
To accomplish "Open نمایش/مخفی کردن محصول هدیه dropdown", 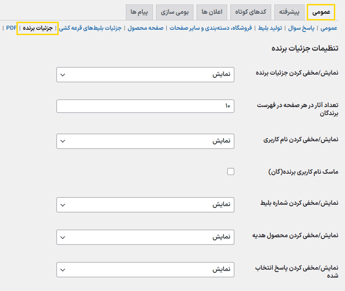I will tap(145, 237).
